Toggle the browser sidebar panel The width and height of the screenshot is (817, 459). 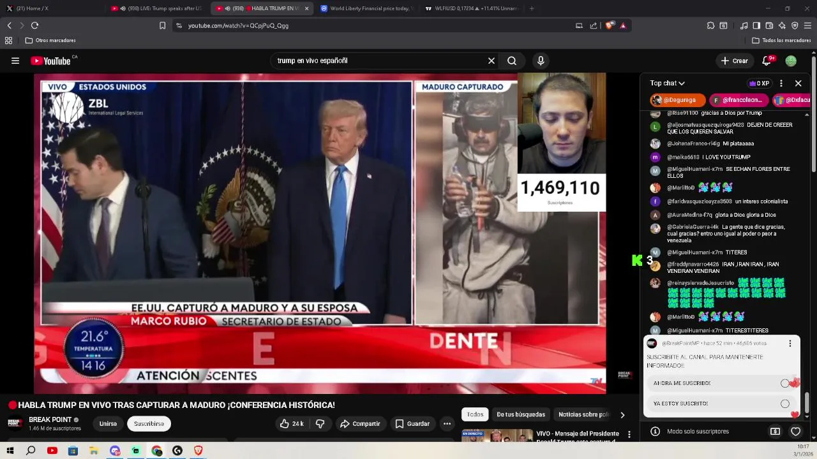pos(756,25)
